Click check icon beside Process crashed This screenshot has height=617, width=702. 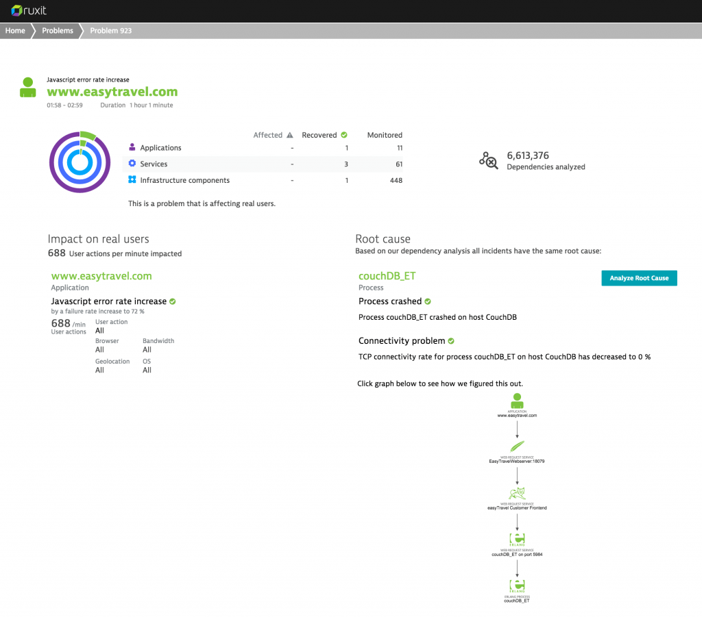click(428, 301)
